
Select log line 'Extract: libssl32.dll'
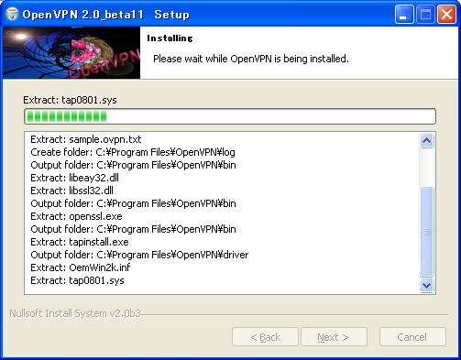pyautogui.click(x=71, y=191)
